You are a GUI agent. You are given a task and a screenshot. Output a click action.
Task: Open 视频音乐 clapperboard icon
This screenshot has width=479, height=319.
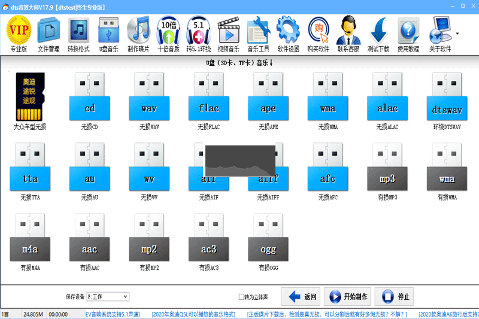coord(228,34)
